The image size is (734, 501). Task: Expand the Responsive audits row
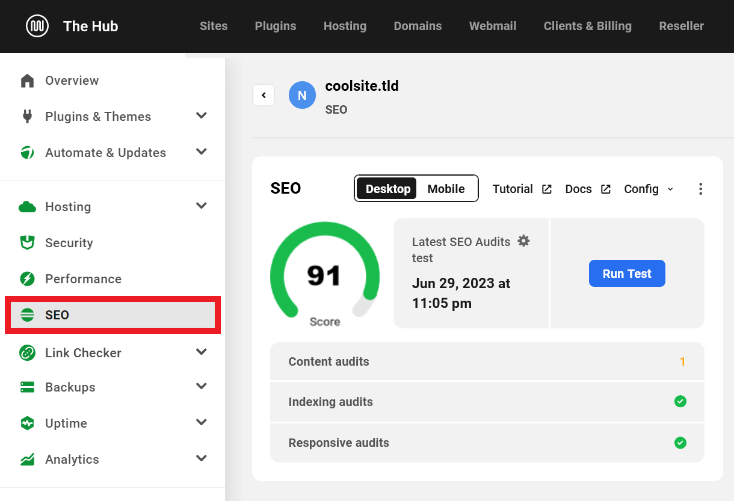(x=487, y=443)
